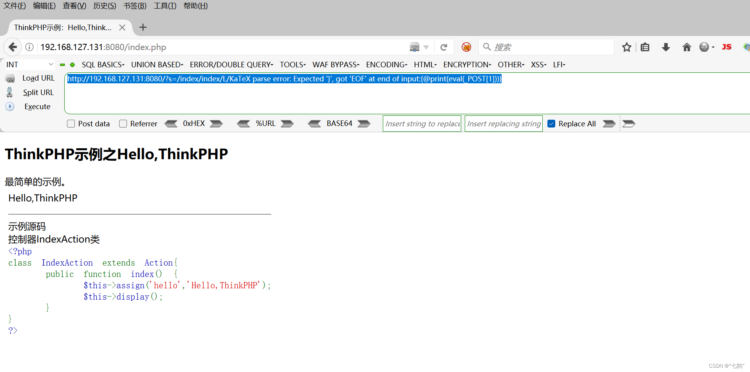The image size is (750, 372).
Task: Click the search magnifier icon
Action: [487, 47]
